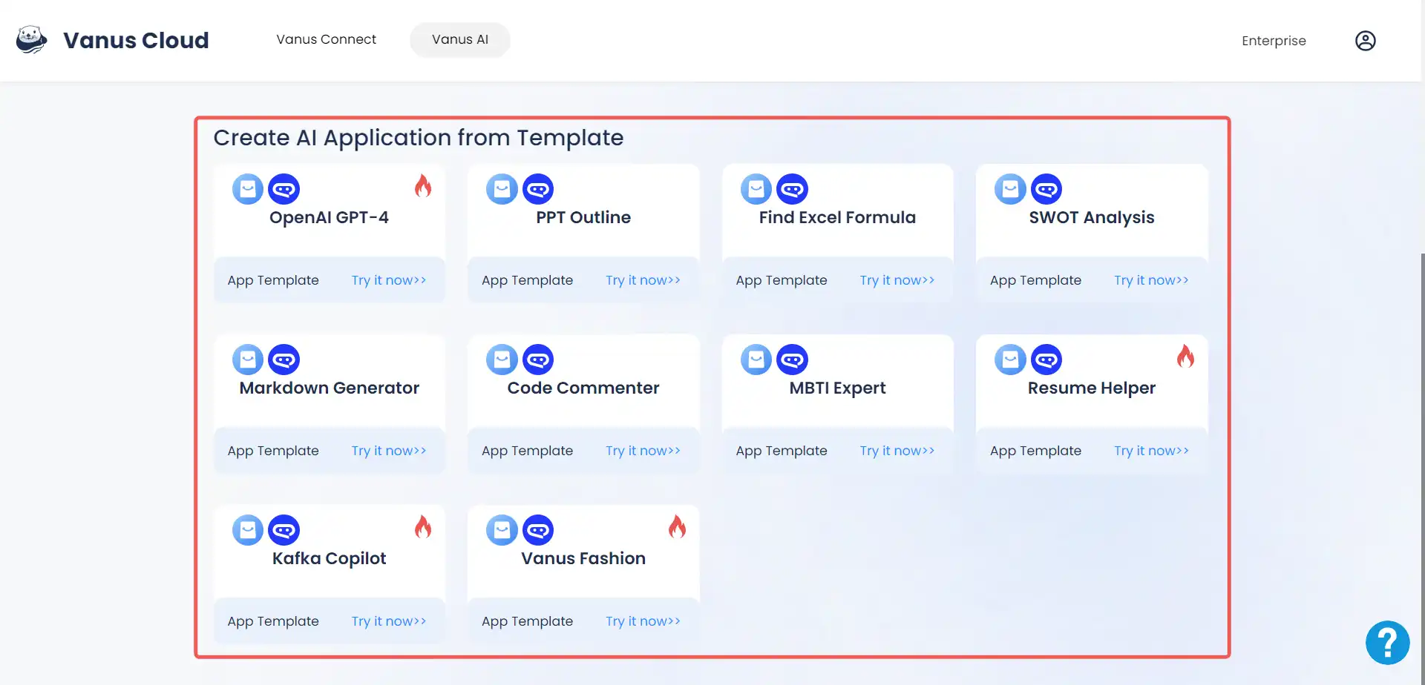Screen dimensions: 1425x685
Task: Click the light-blue app icon on OpenAI GPT-4 card
Action: 248,189
